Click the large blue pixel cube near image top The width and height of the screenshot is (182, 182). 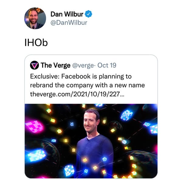click(126, 115)
